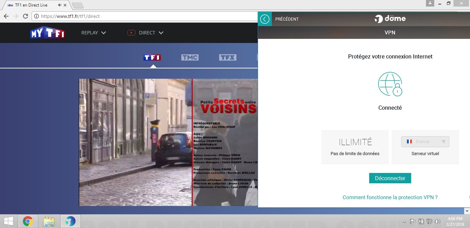The image size is (470, 228).
Task: Click the VPN panel title
Action: [x=390, y=33]
